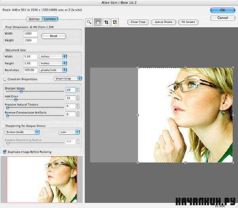Click Remove Compression Artifacts slider handle
The height and width of the screenshot is (208, 238).
7,116
